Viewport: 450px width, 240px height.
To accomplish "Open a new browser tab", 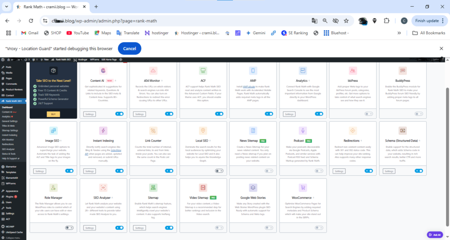I will click(96, 7).
